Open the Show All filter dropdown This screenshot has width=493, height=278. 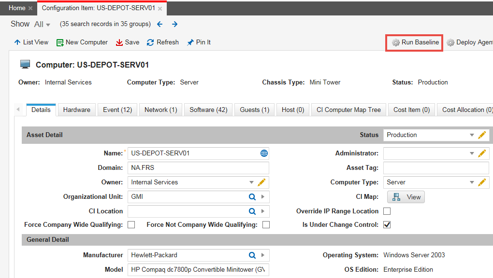(x=43, y=24)
